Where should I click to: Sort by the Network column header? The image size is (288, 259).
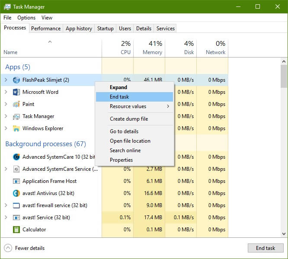(212, 48)
